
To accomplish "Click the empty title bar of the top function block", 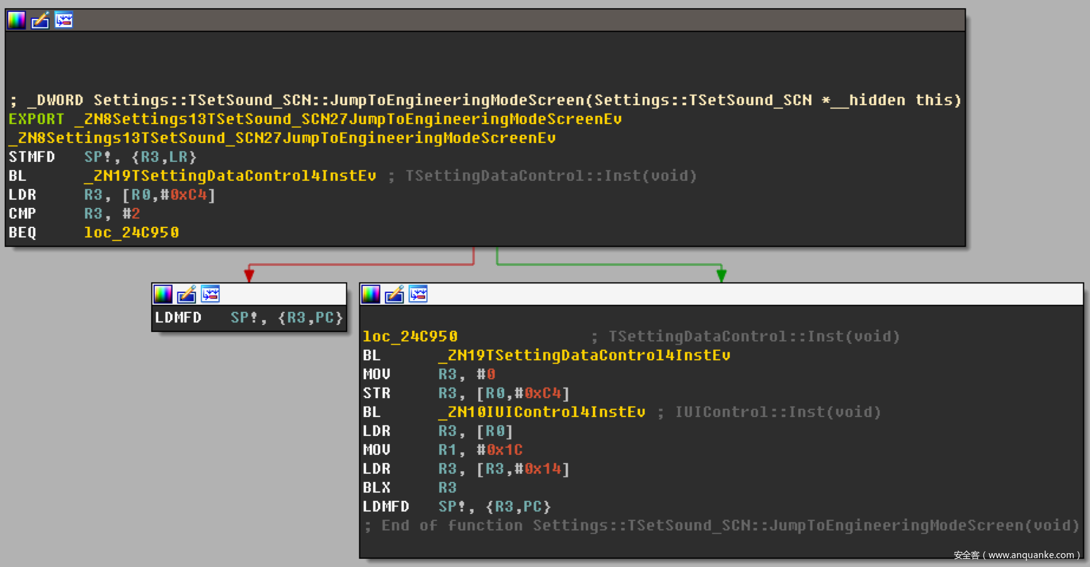I will (504, 20).
